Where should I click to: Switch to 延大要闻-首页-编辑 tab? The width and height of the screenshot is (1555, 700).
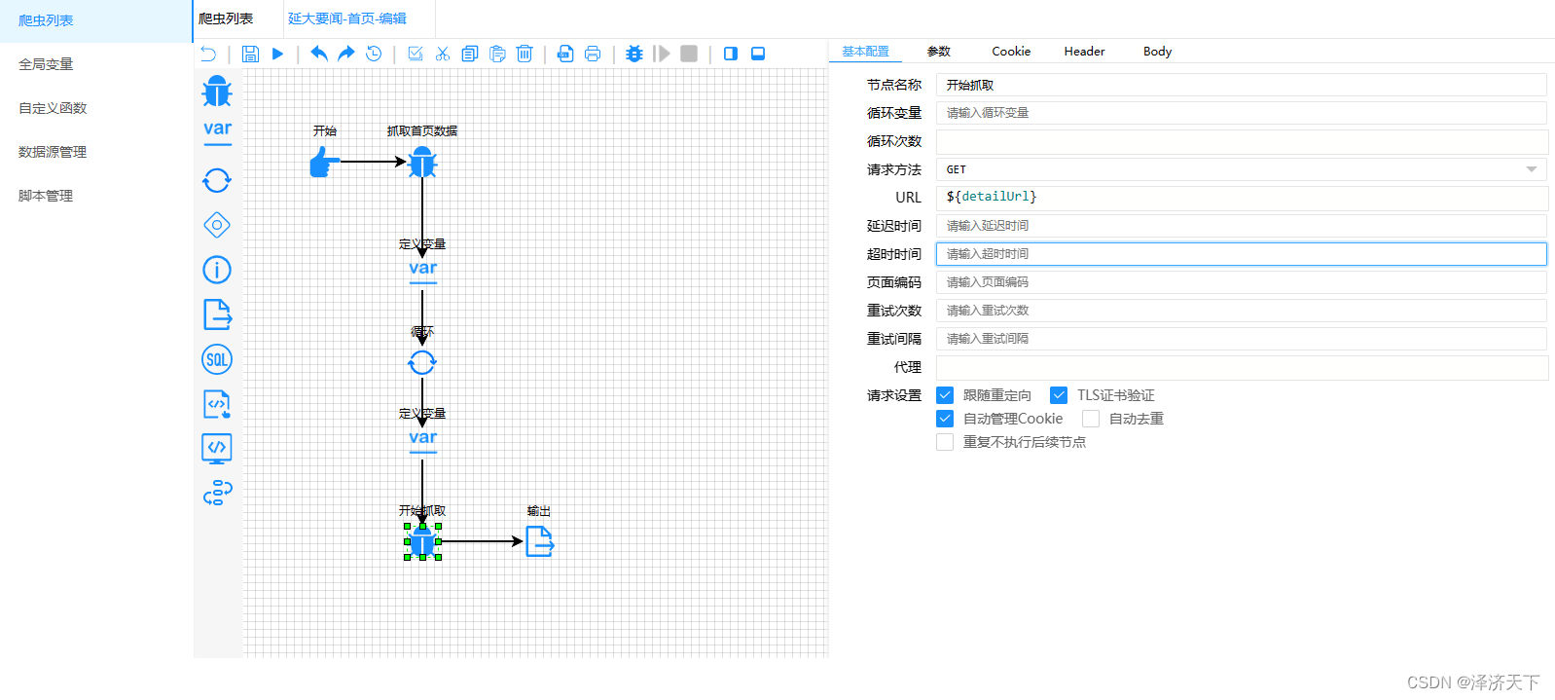[347, 18]
